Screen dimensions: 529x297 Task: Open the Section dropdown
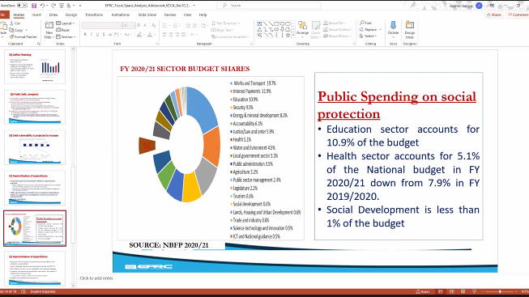coord(66,36)
